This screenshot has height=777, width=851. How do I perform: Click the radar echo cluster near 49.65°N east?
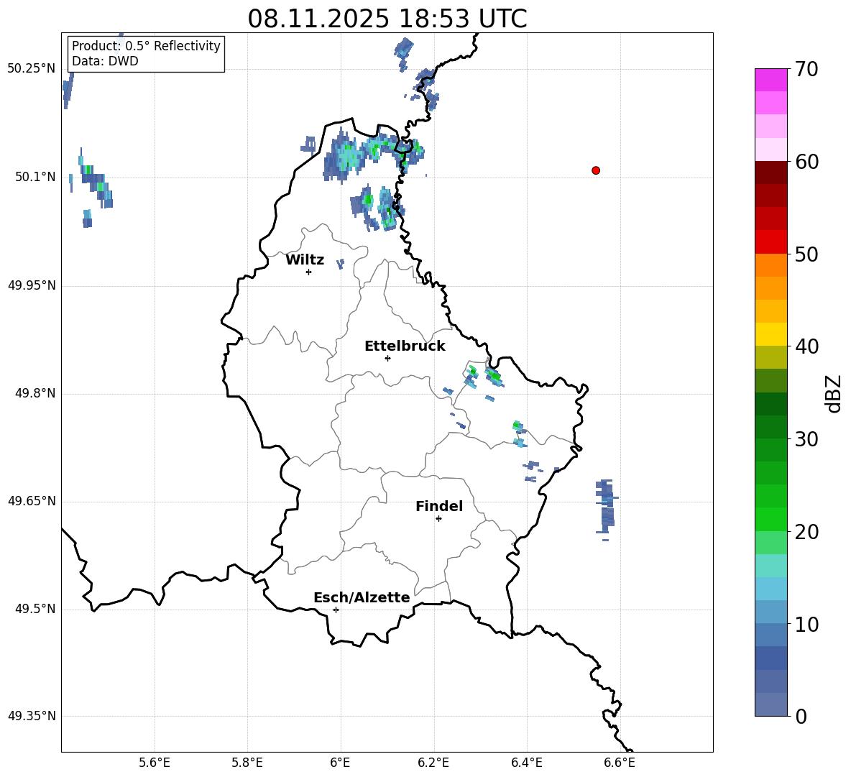(x=606, y=507)
